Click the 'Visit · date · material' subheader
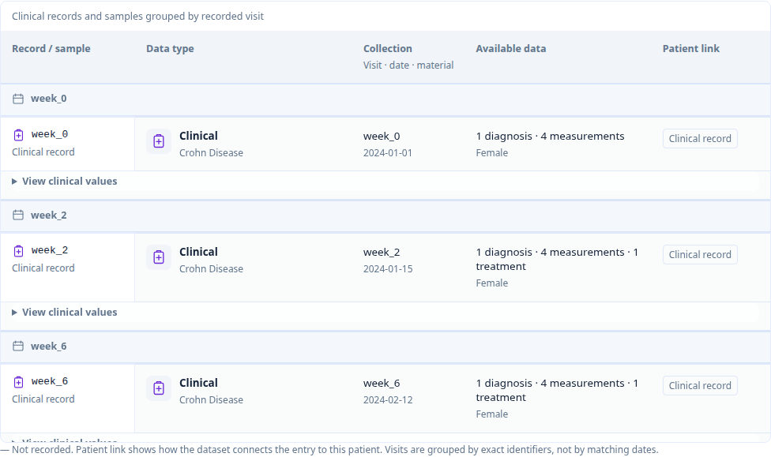The image size is (771, 457). [408, 66]
